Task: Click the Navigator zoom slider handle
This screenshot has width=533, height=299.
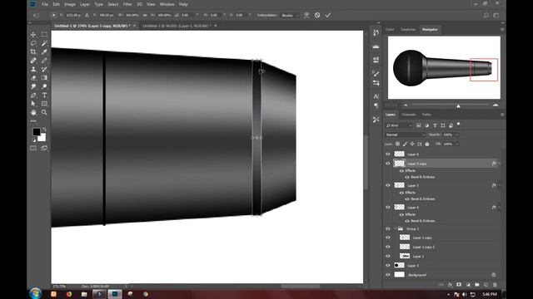Action: click(x=458, y=105)
